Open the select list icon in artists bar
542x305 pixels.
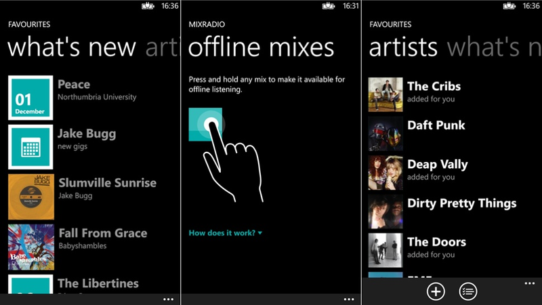tap(468, 291)
